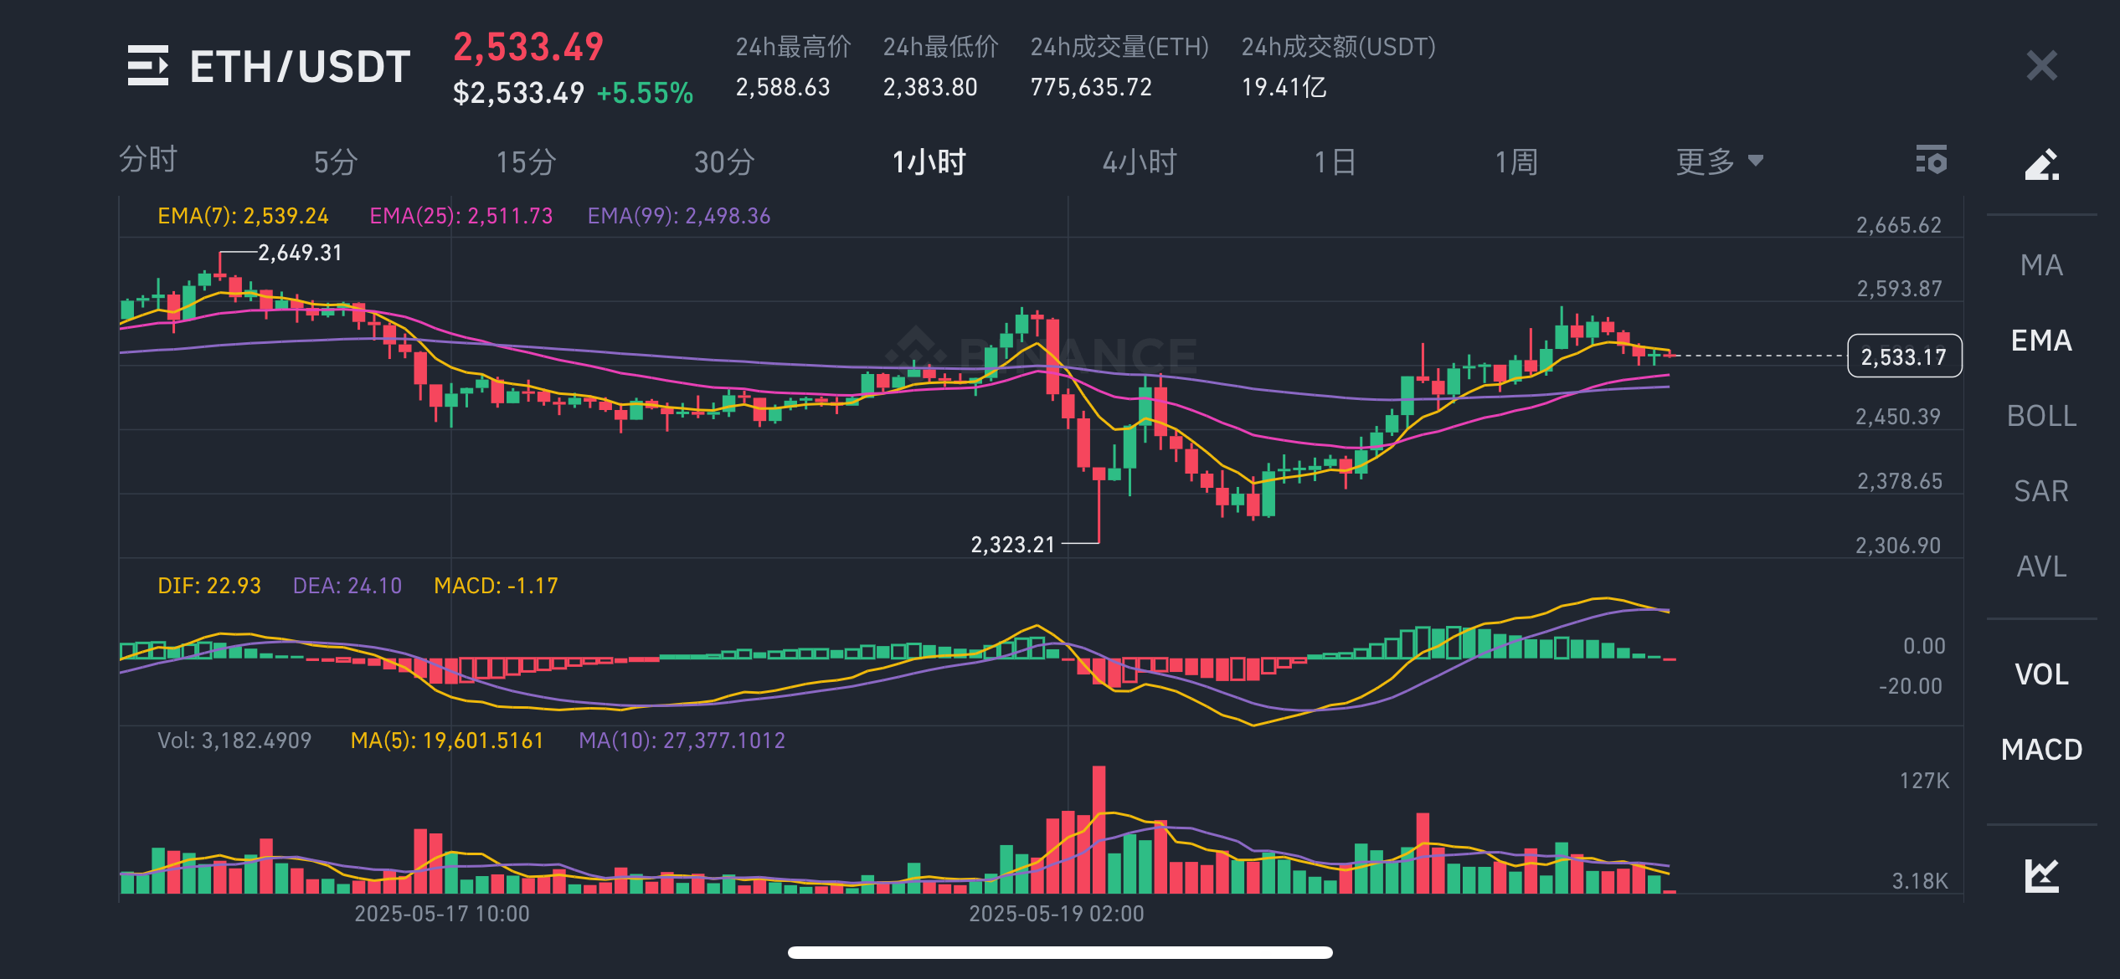The height and width of the screenshot is (979, 2120).
Task: Click the EMA(7): 2,539.24 legend
Action: pos(243,216)
